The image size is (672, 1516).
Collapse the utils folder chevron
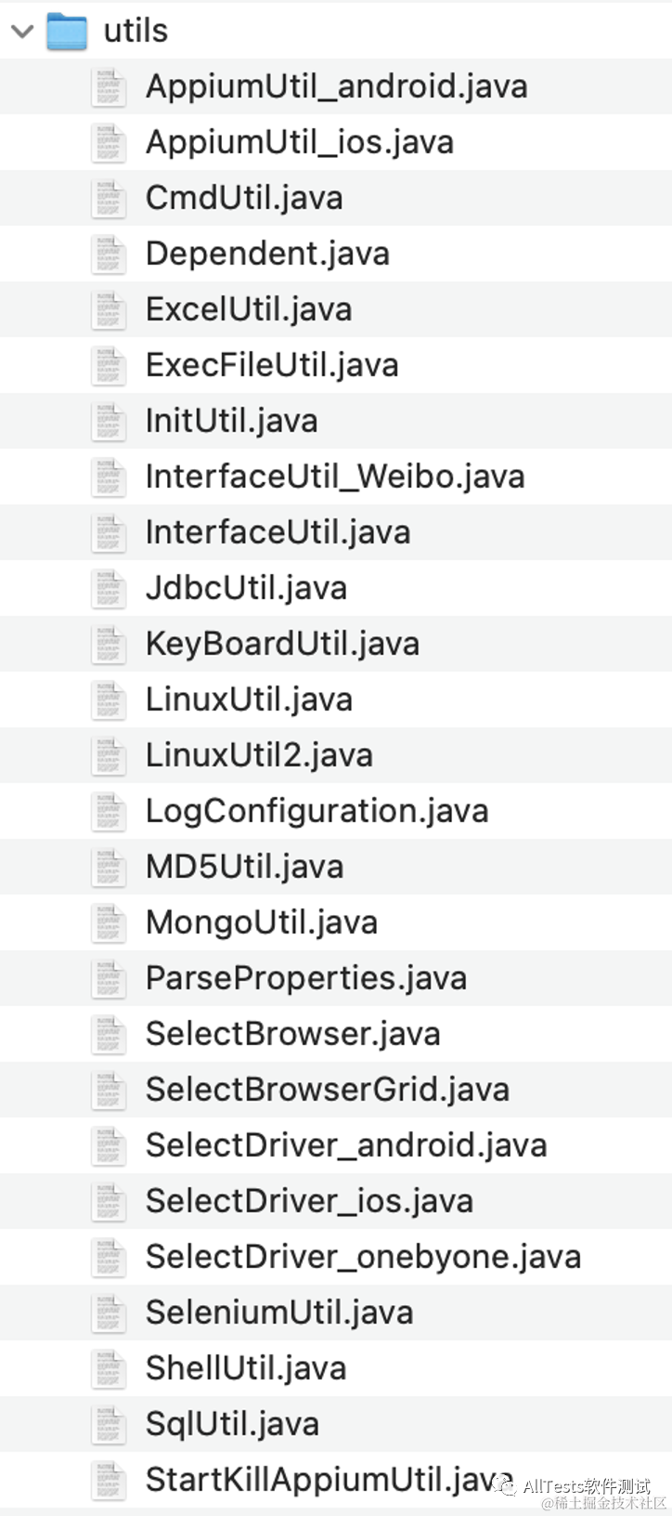pos(22,32)
